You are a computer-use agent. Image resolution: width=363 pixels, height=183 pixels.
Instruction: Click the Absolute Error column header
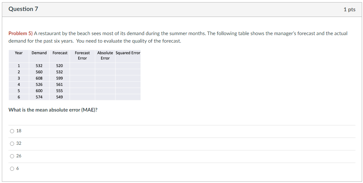pos(105,55)
